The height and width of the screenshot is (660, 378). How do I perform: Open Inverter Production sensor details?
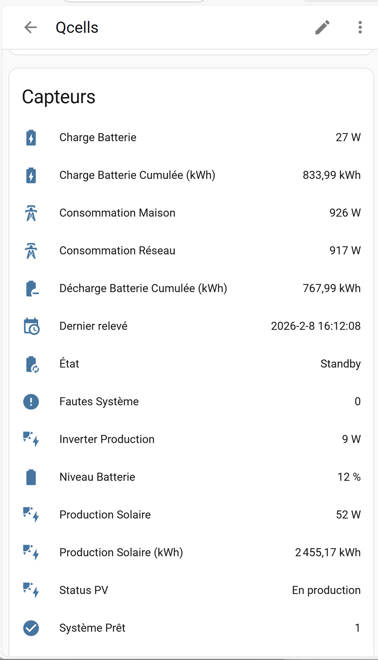107,440
